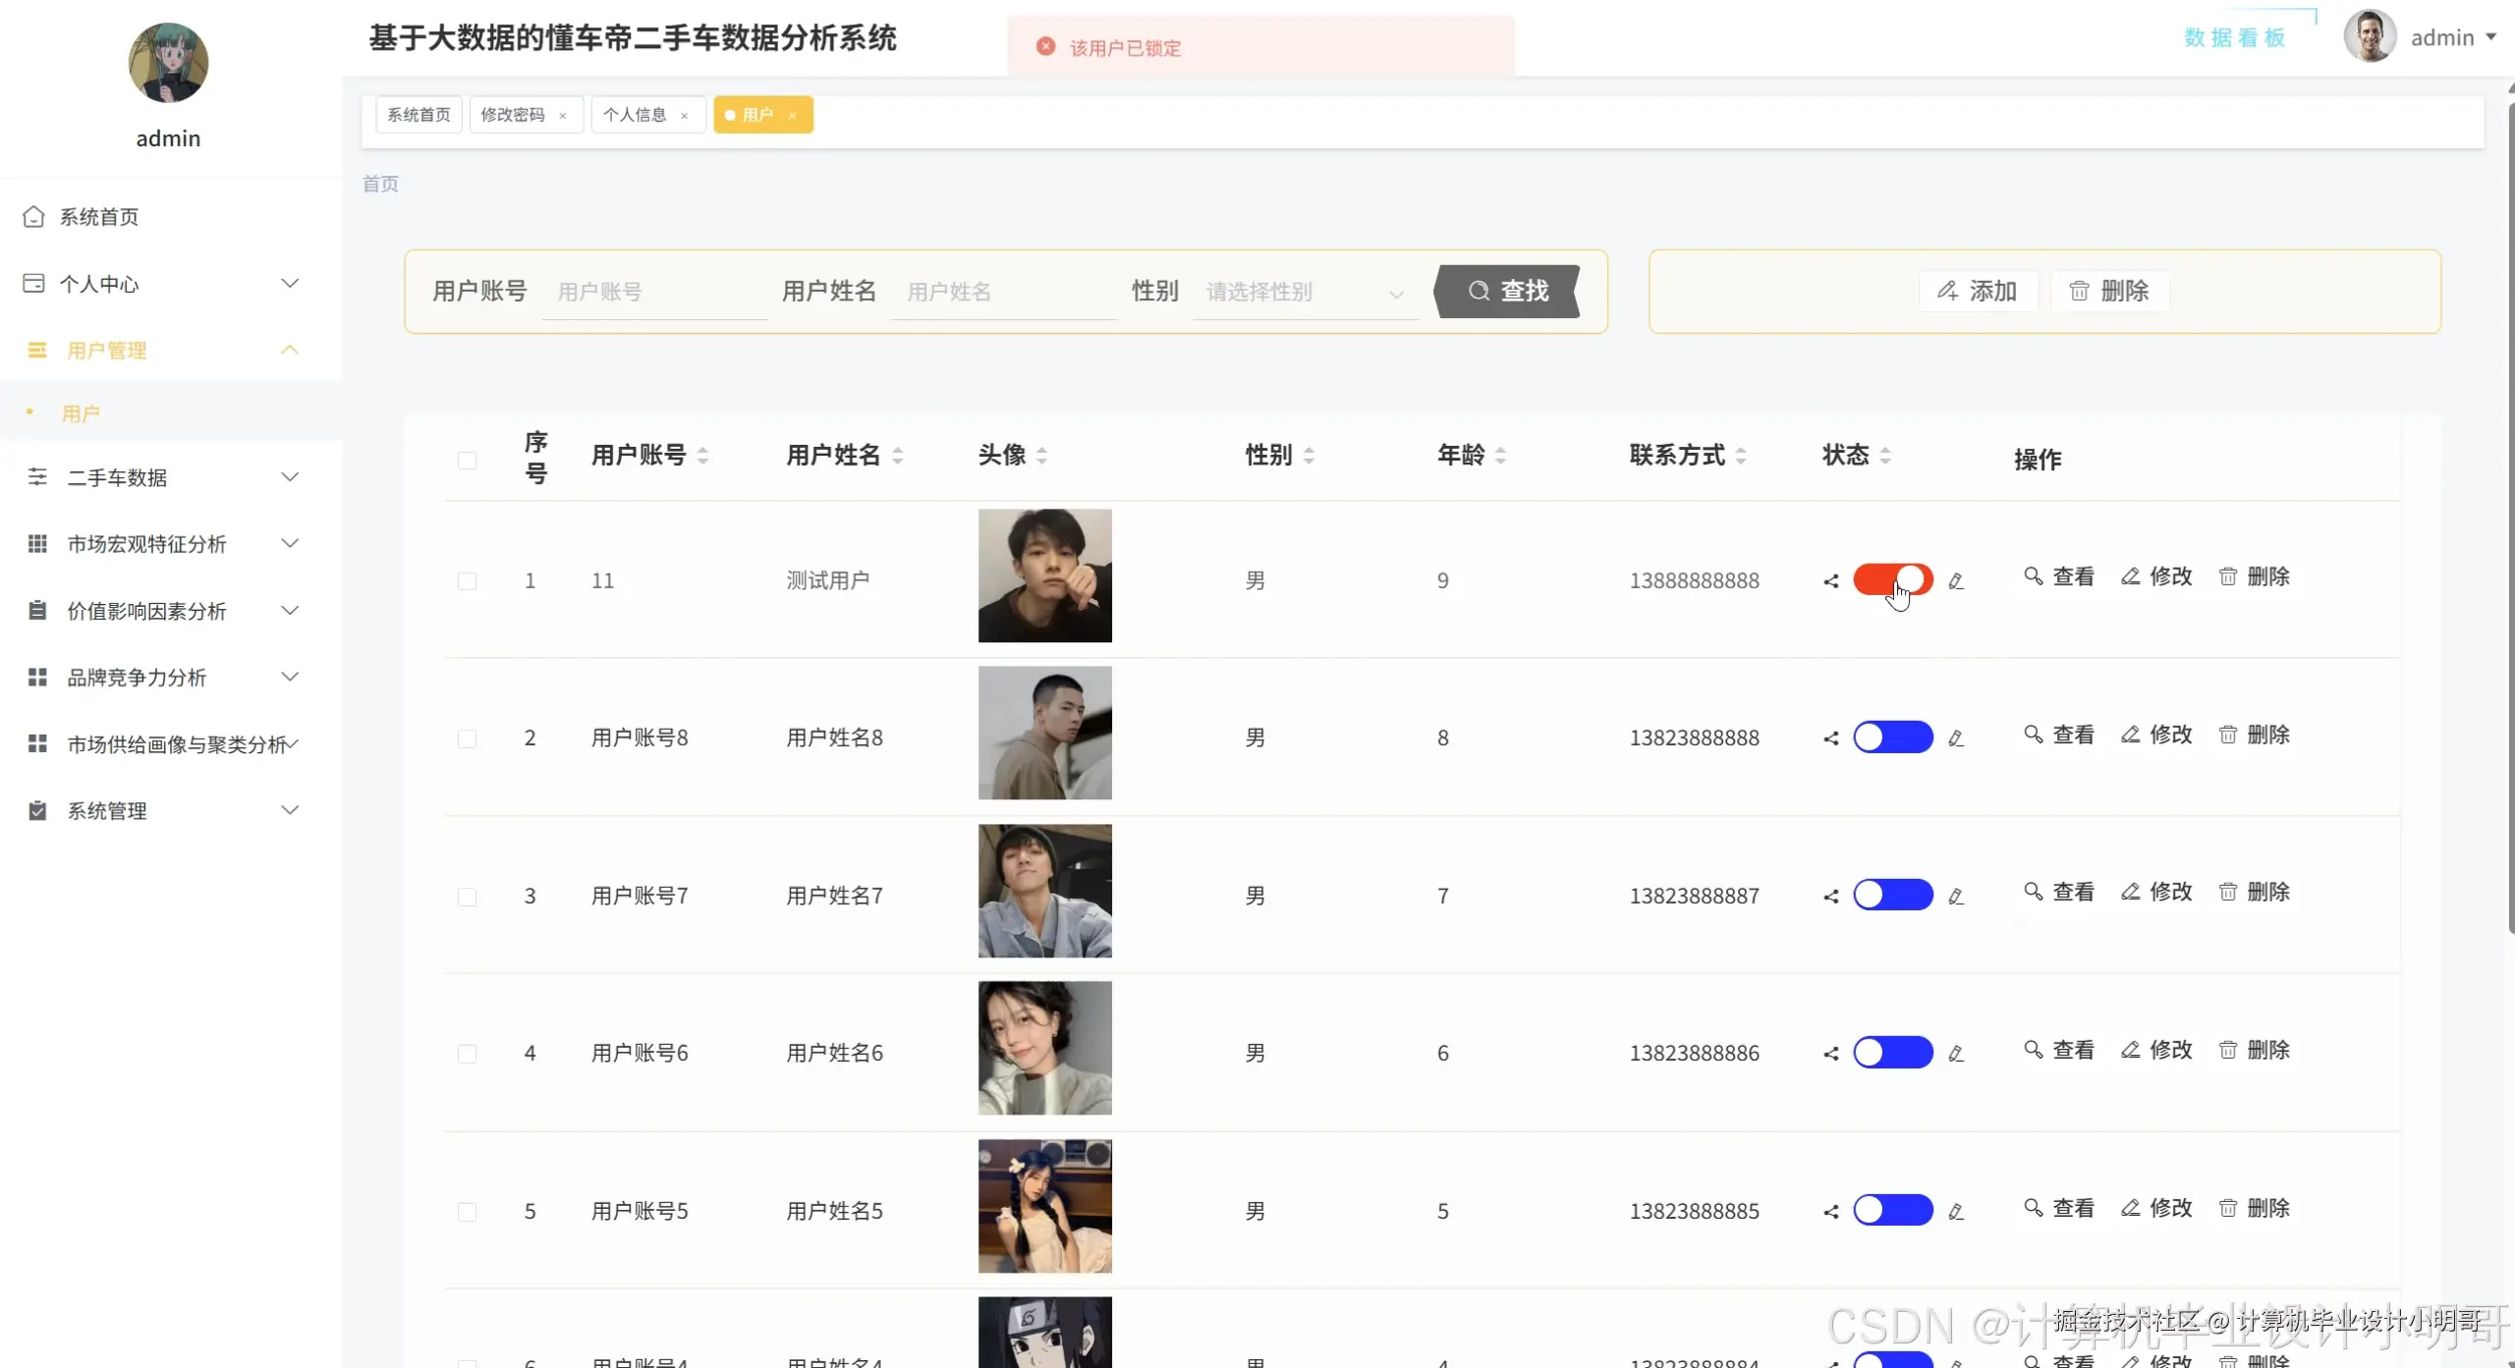The width and height of the screenshot is (2515, 1368).
Task: Click the 市场宏观特征分析 grid icon
Action: [37, 543]
